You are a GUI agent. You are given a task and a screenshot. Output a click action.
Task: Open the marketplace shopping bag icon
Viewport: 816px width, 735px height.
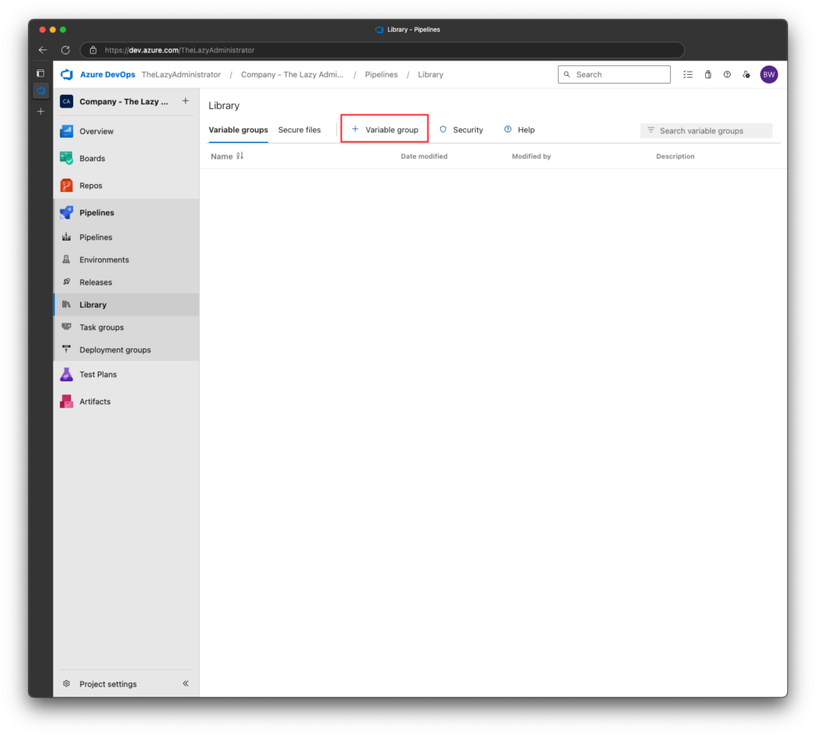click(x=708, y=74)
